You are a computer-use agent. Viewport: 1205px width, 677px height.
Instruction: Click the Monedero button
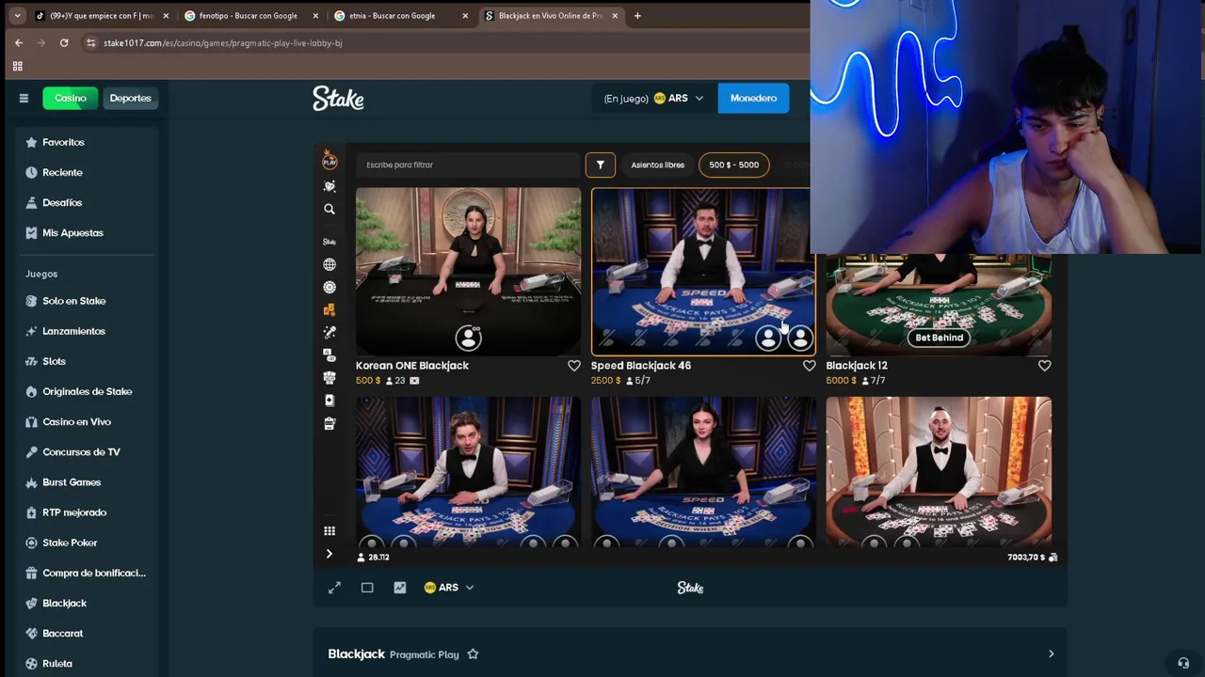click(x=753, y=98)
